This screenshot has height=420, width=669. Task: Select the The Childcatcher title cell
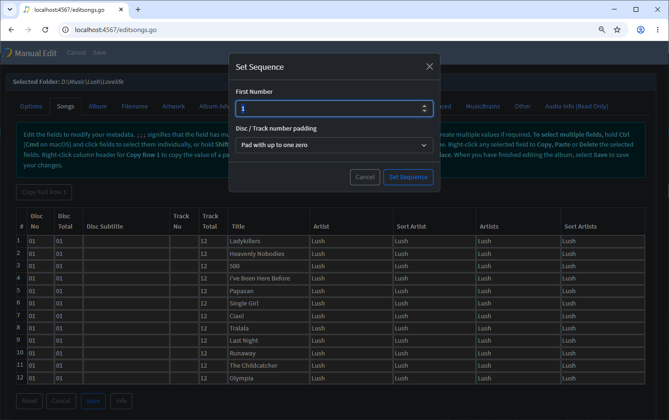pos(269,366)
